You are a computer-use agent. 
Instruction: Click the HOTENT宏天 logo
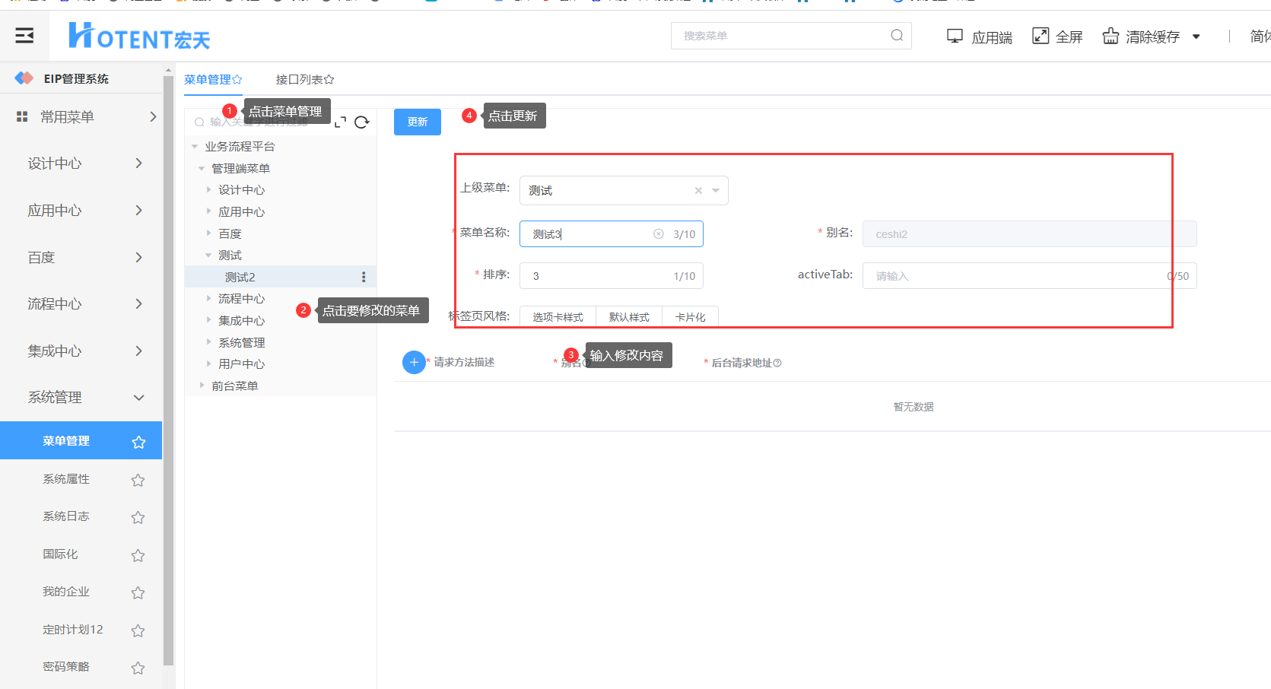coord(139,36)
